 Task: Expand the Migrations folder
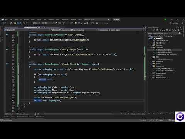(151, 61)
